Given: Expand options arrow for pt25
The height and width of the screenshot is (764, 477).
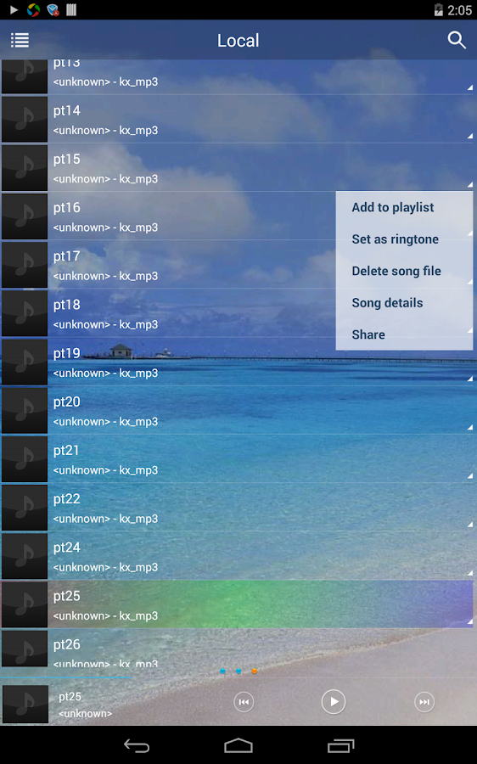Looking at the screenshot, I should coord(469,621).
